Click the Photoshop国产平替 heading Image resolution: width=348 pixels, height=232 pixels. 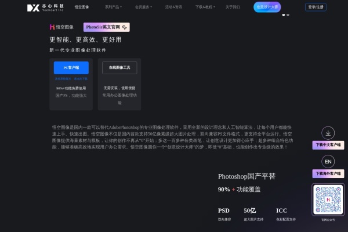[x=246, y=176]
